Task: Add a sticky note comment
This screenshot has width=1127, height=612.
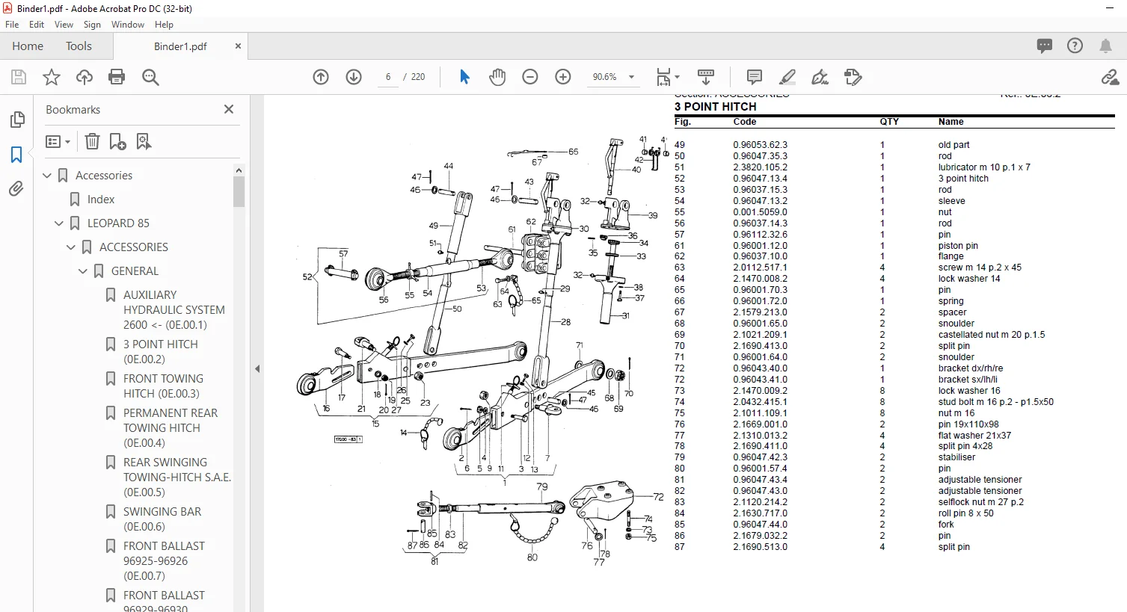Action: click(x=755, y=77)
